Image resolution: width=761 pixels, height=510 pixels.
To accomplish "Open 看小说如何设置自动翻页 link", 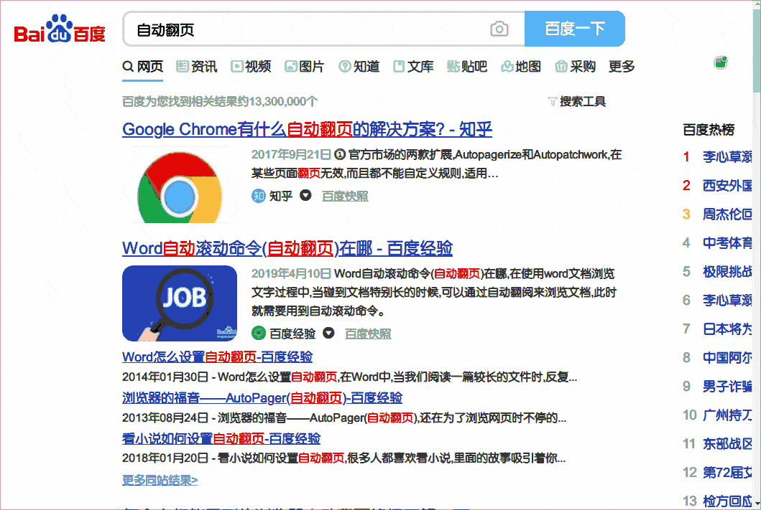I will tap(221, 438).
